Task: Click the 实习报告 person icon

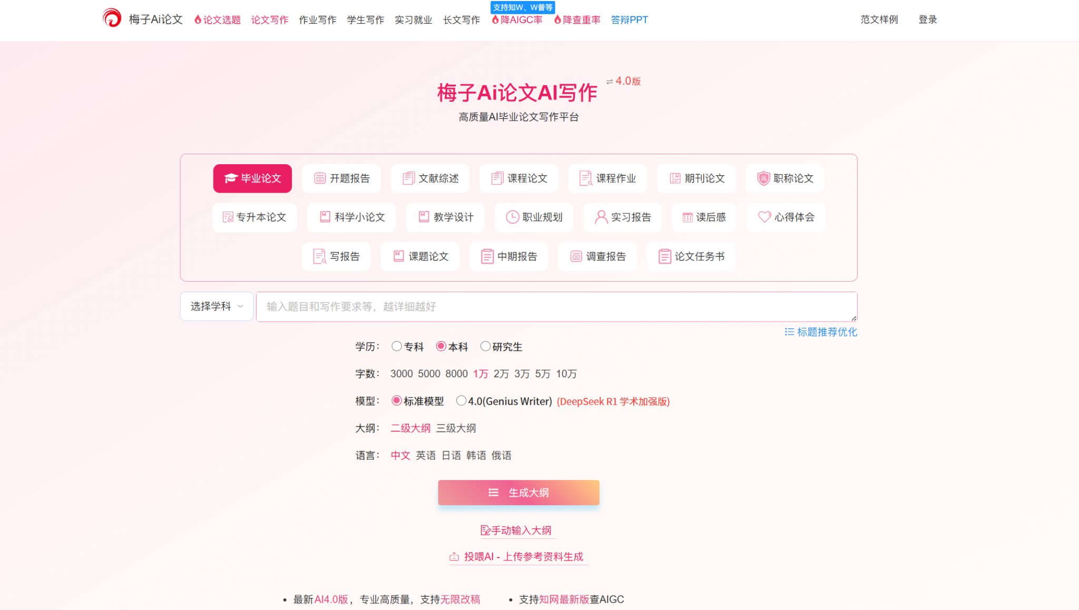Action: [x=601, y=217]
